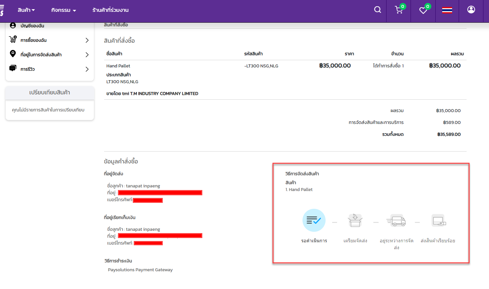489x289 pixels.
Task: Click the pending order status icon
Action: (x=314, y=220)
